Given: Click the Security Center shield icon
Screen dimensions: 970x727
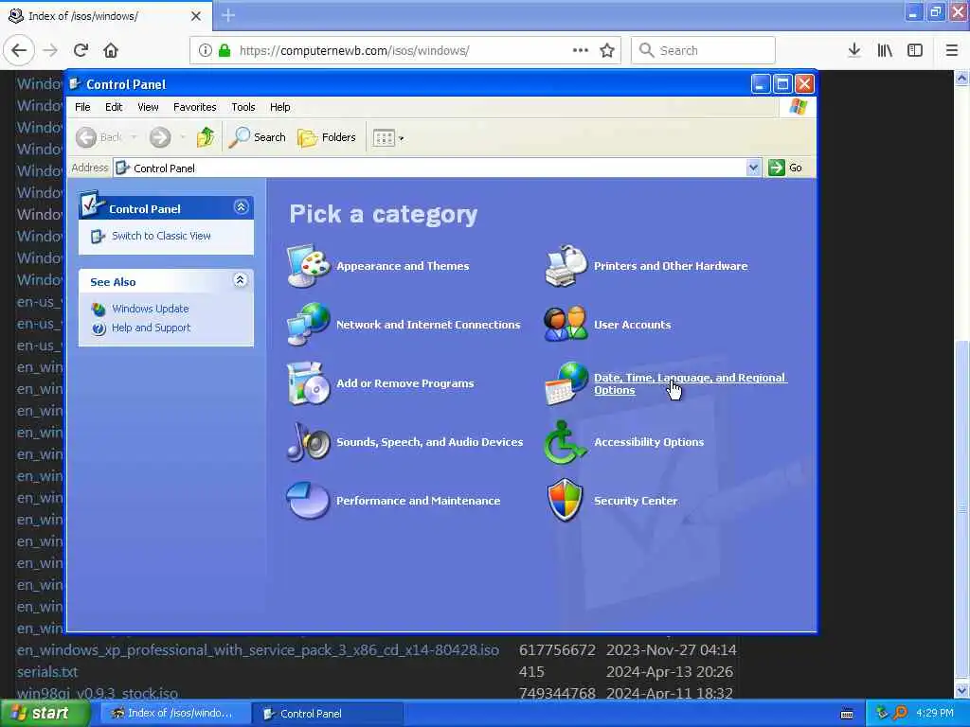Looking at the screenshot, I should 566,501.
